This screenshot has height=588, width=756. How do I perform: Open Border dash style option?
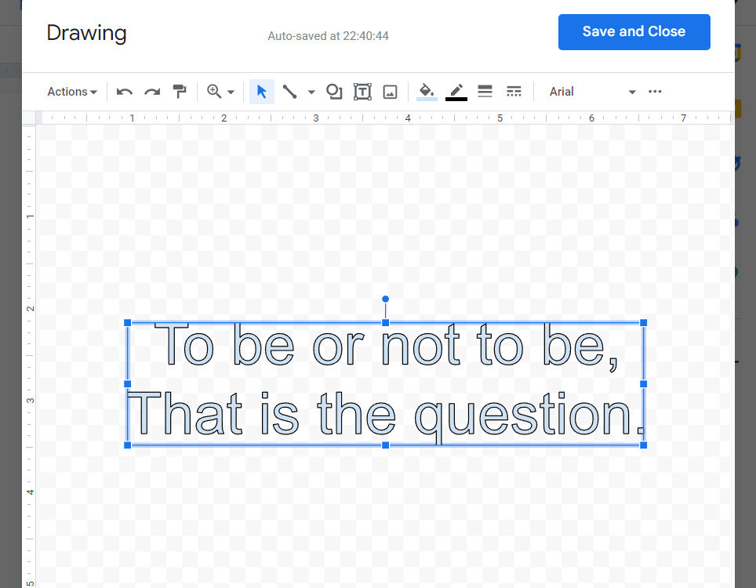[514, 92]
